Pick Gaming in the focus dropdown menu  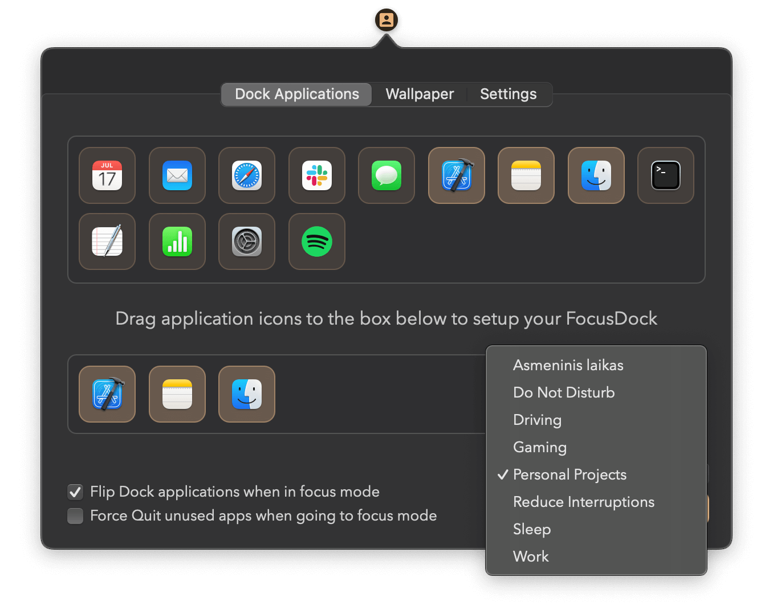pos(540,447)
